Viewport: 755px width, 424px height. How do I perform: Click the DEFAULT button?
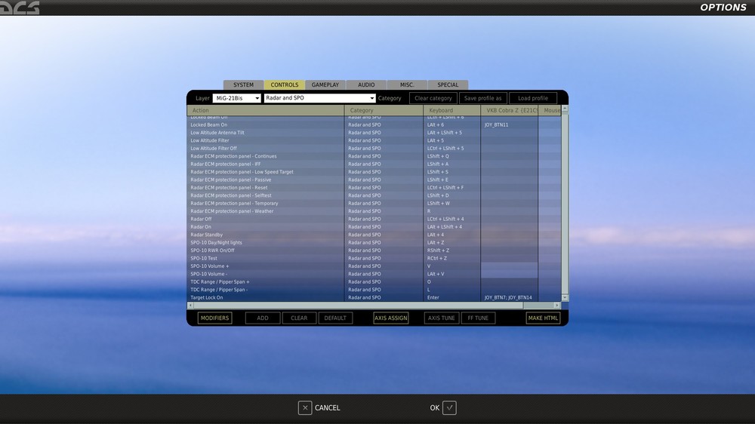click(x=335, y=318)
